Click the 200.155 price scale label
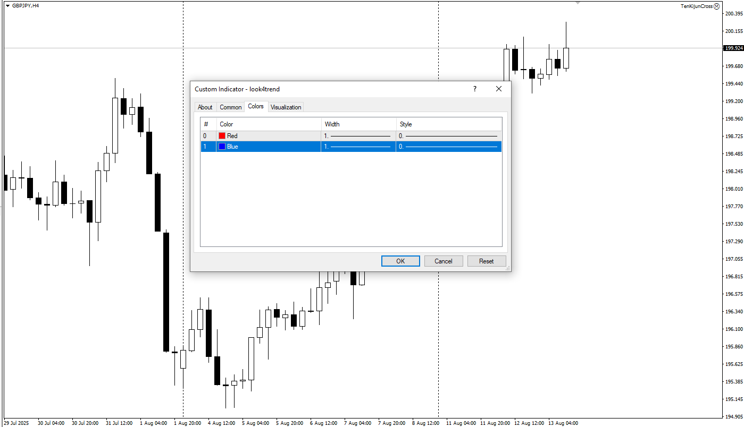 coord(734,31)
